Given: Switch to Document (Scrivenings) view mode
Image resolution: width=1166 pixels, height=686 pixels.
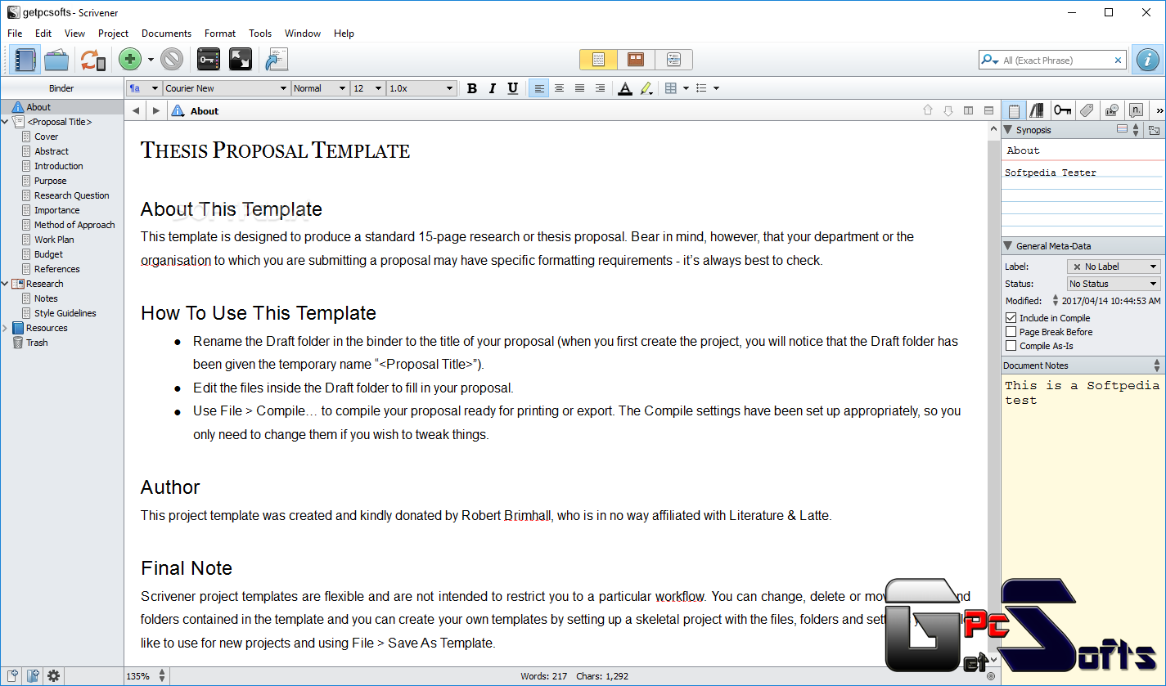Looking at the screenshot, I should pos(598,60).
